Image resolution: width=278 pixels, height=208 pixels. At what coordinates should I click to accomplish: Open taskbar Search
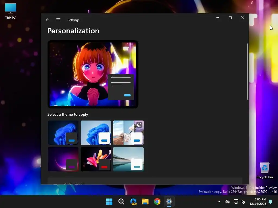point(121,201)
